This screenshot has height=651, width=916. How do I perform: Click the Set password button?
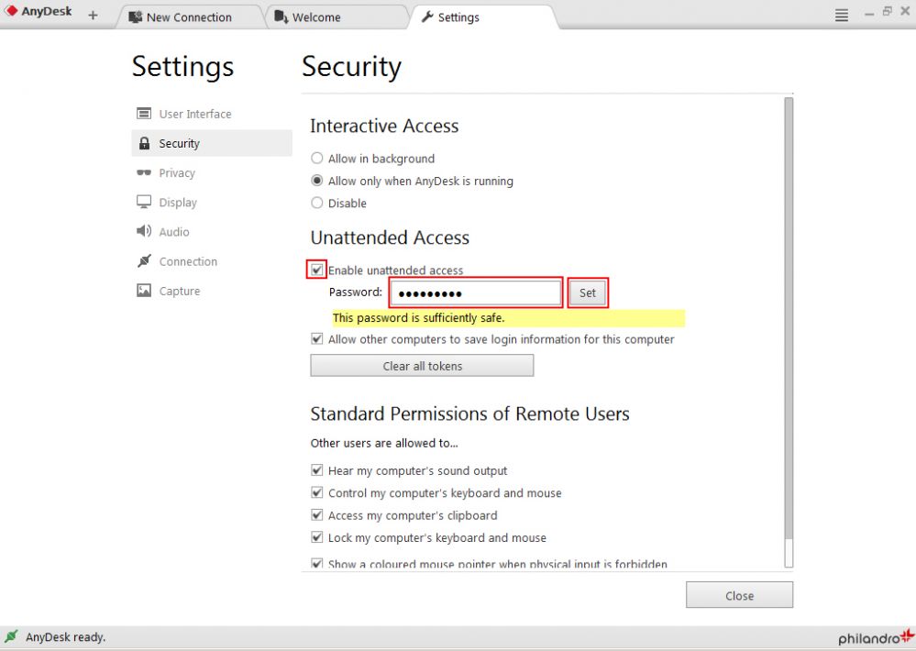click(x=588, y=292)
